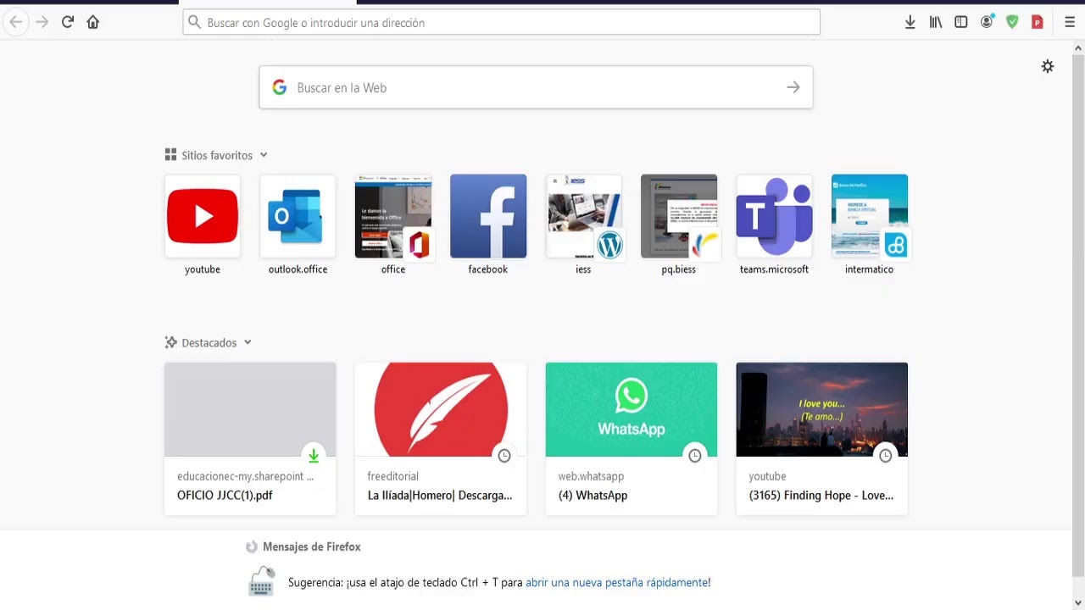This screenshot has height=610, width=1085.
Task: Click the Google logo in search box
Action: pos(280,87)
